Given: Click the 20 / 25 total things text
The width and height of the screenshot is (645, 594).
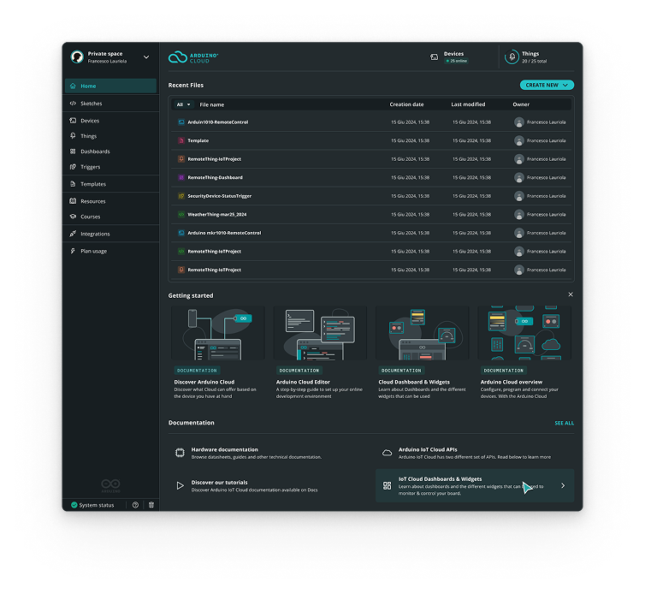Looking at the screenshot, I should (x=535, y=62).
